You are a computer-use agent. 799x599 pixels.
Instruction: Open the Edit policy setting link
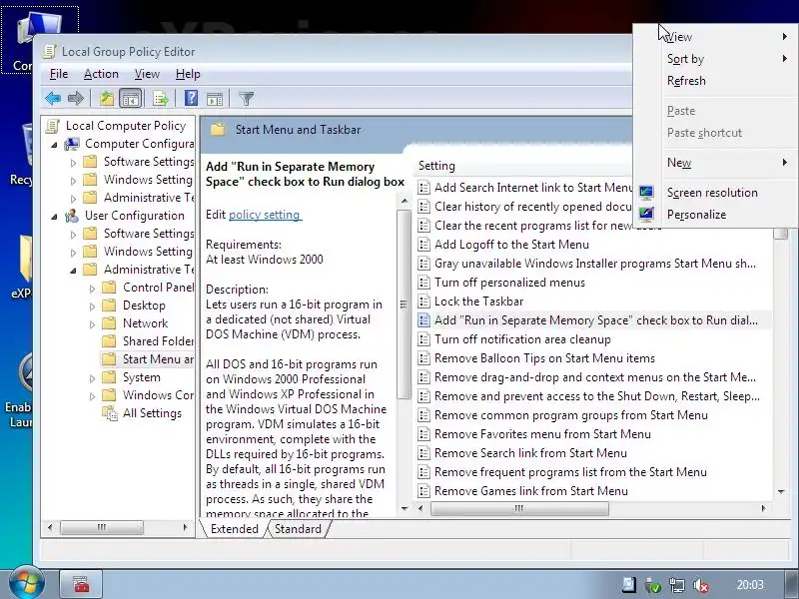click(x=265, y=215)
